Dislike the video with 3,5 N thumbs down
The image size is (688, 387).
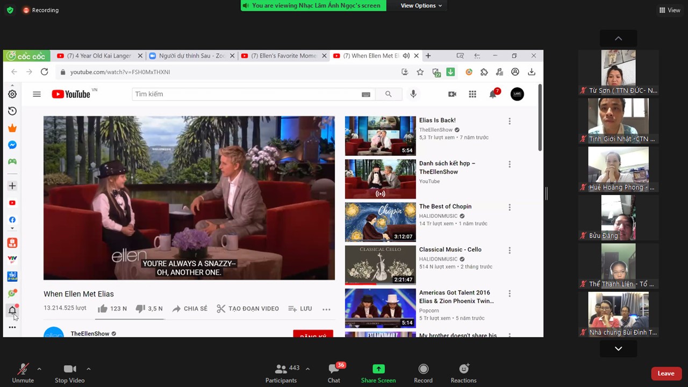pyautogui.click(x=149, y=309)
